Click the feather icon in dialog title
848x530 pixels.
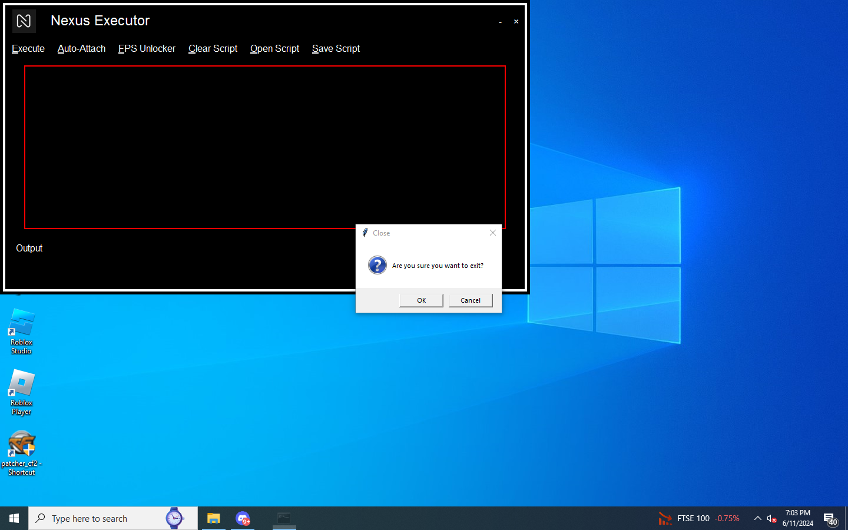(365, 233)
